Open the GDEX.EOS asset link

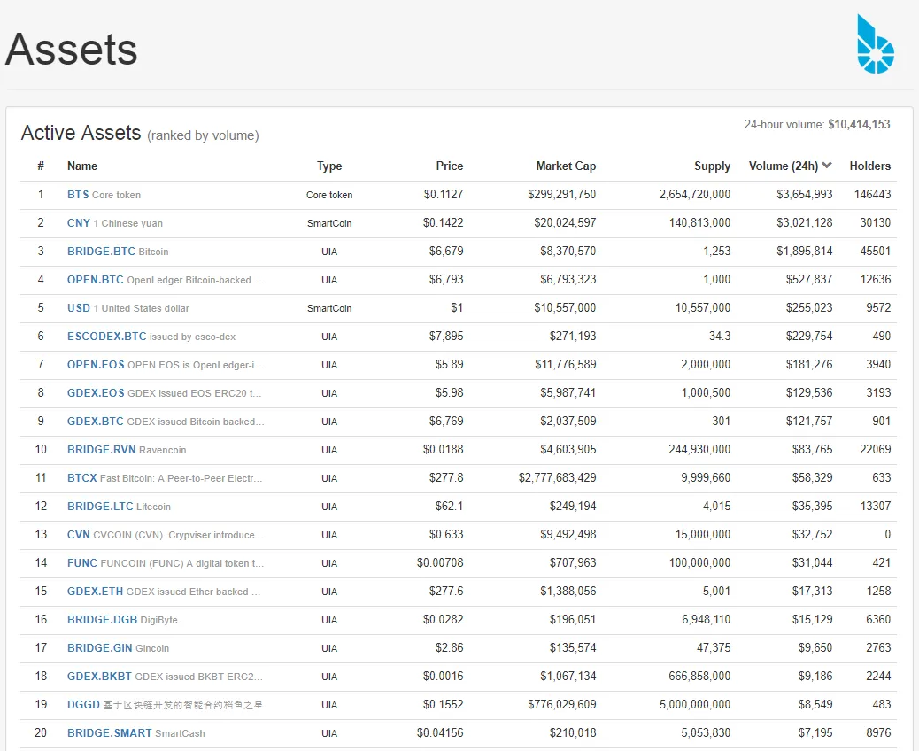tap(96, 393)
